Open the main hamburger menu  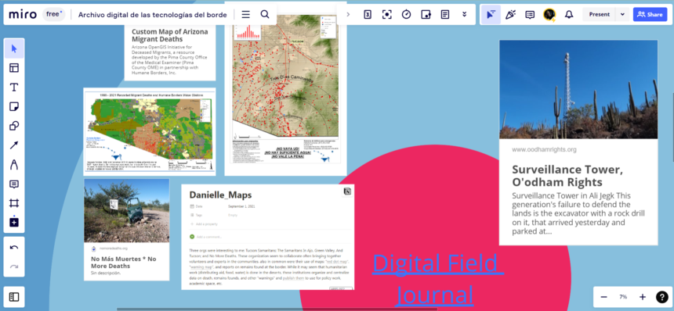[x=245, y=15]
